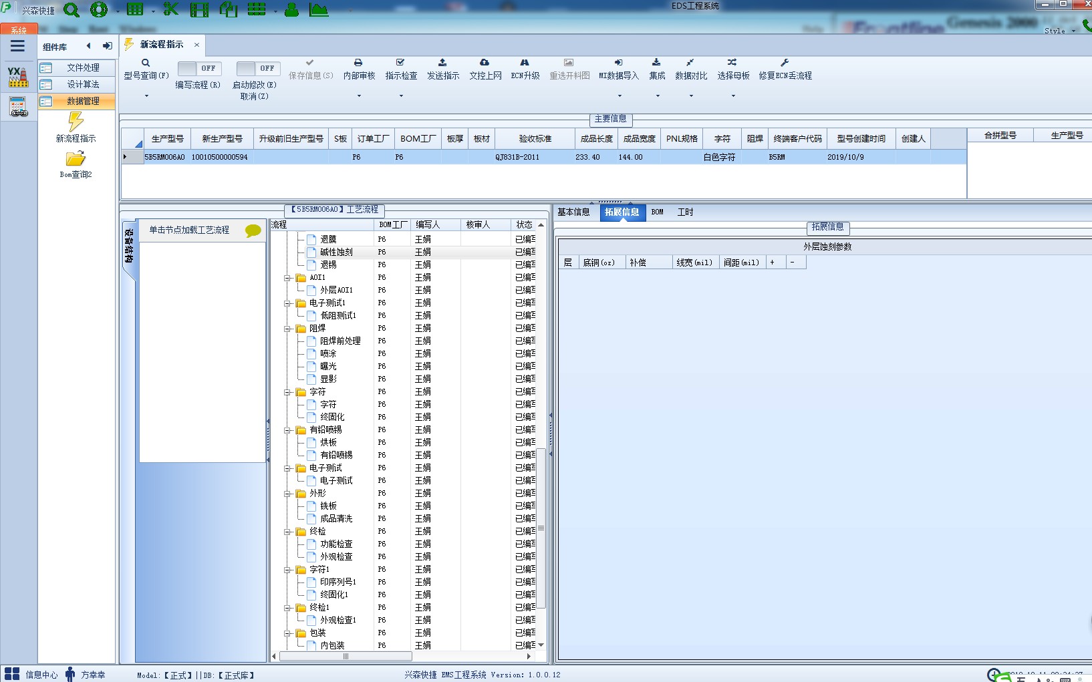Select the 5B5RM006A0 row in main table
Image resolution: width=1092 pixels, height=682 pixels.
(x=544, y=157)
